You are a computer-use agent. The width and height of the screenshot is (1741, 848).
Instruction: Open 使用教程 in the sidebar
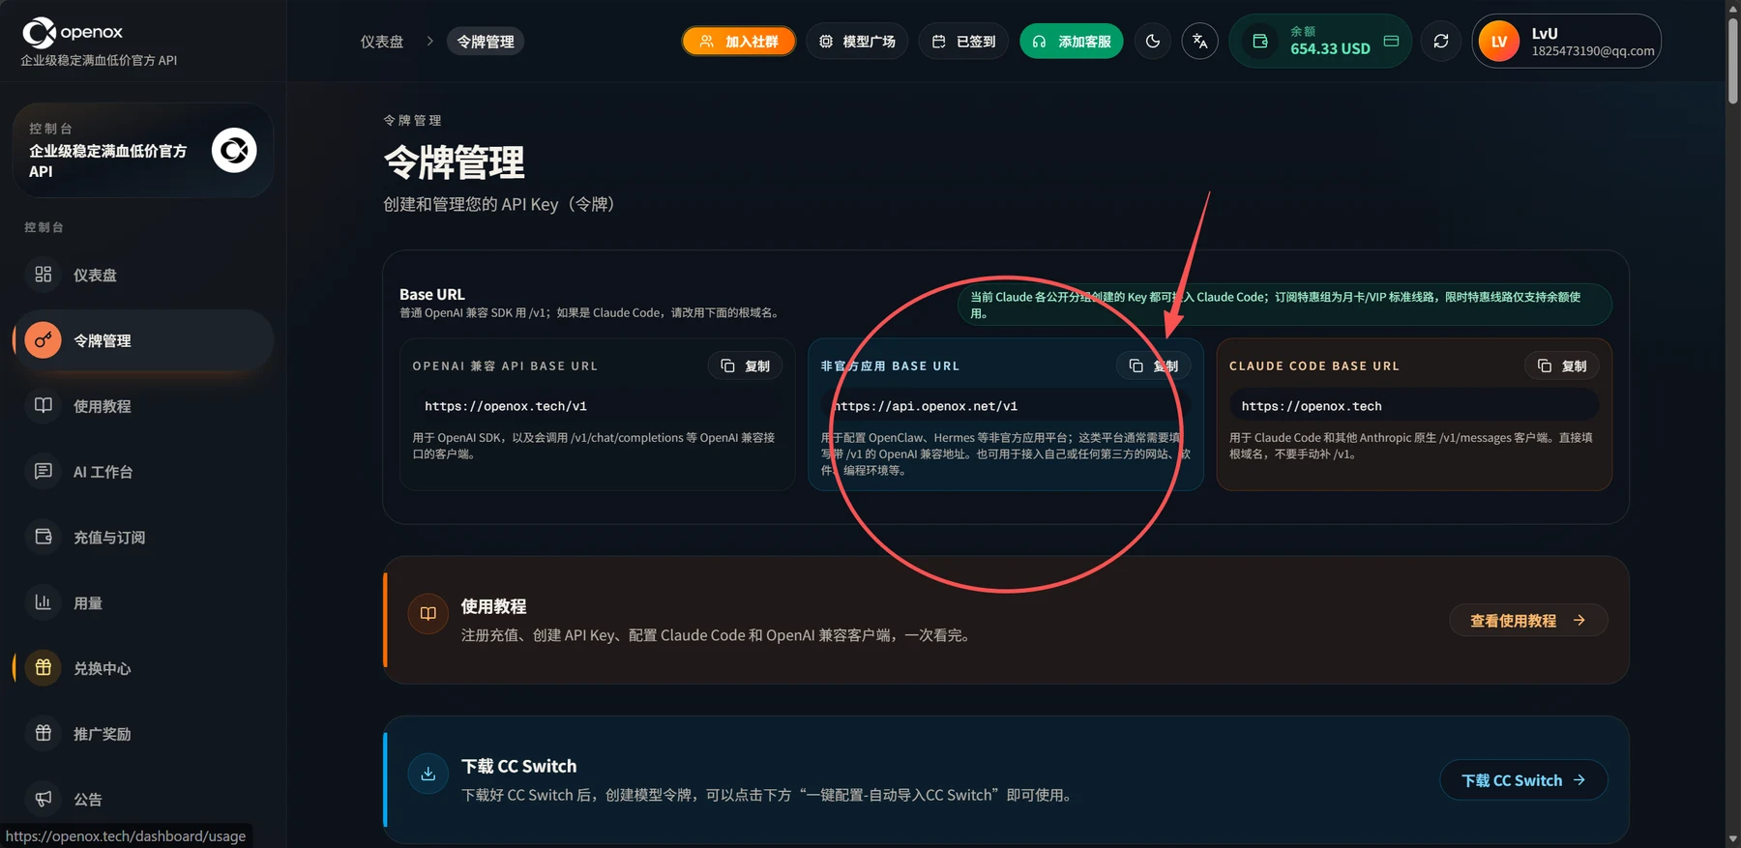(143, 406)
